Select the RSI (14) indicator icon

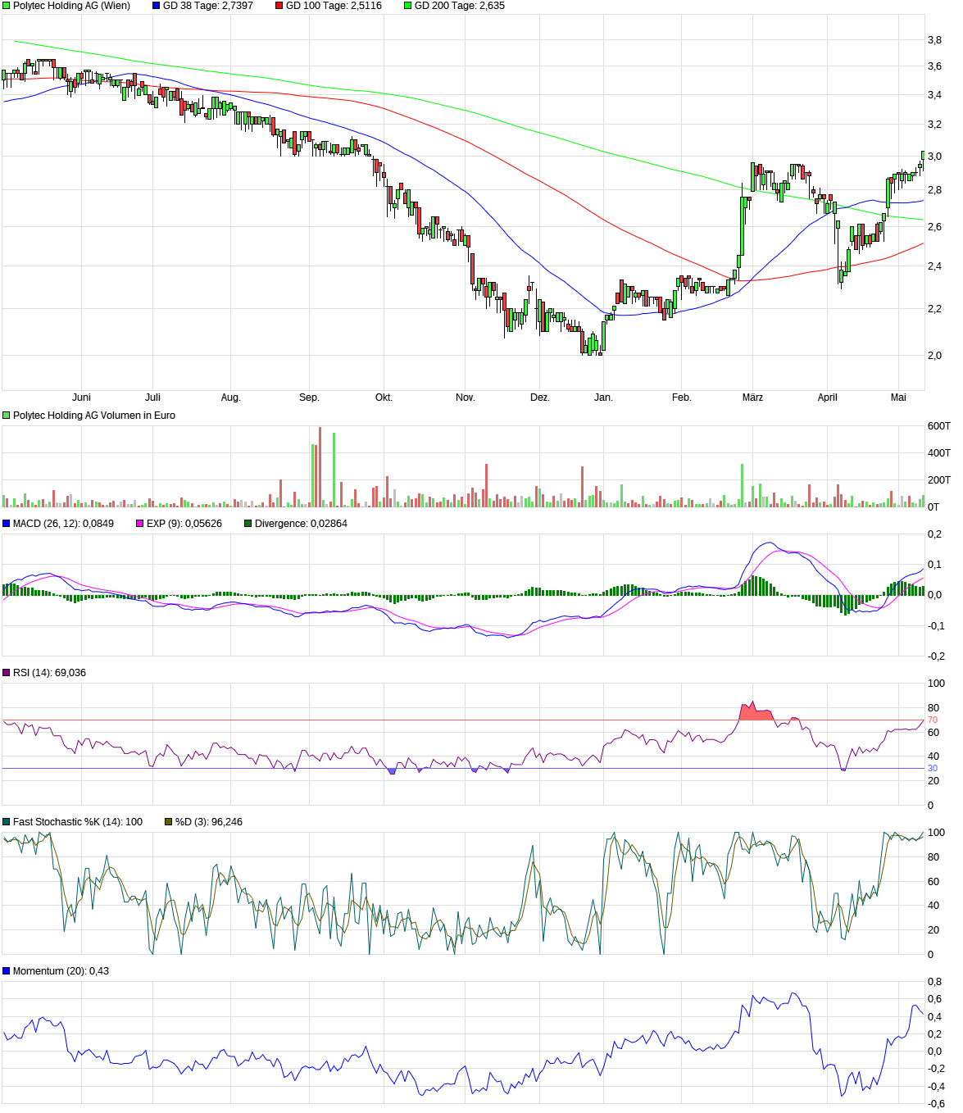click(x=6, y=672)
